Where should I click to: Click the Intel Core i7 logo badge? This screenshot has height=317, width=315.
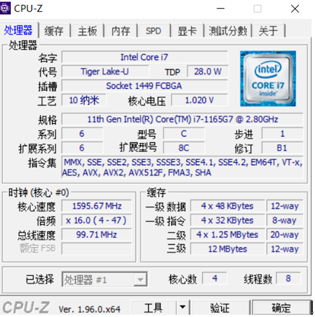(x=268, y=79)
